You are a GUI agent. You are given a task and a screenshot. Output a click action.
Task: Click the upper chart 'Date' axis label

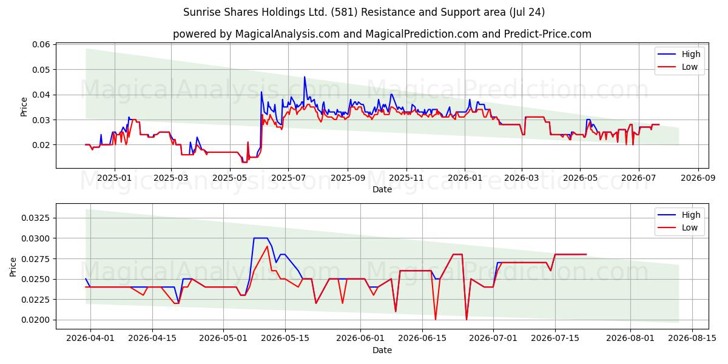[x=382, y=189]
